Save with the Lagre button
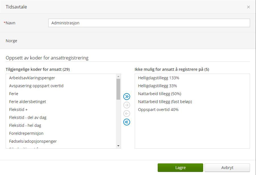256x175 pixels. (180, 168)
